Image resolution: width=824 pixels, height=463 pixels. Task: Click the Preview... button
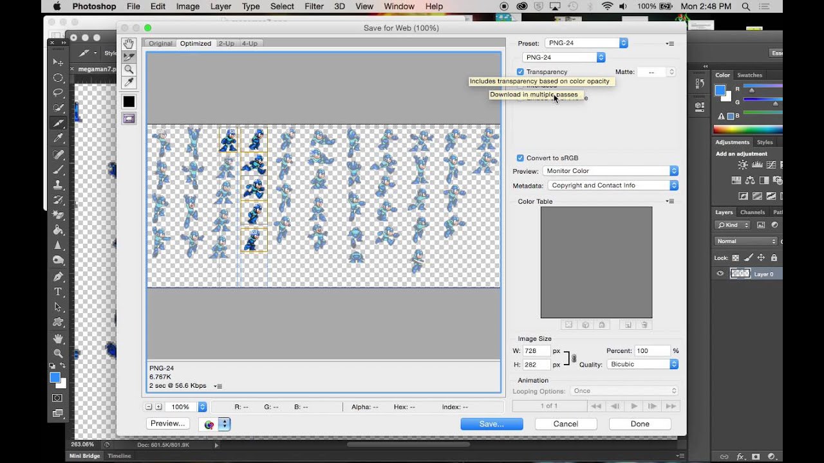(167, 424)
